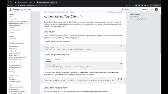Open the site settings hexagon gear icon
Image resolution: width=168 pixels, height=94 pixels.
152,9
